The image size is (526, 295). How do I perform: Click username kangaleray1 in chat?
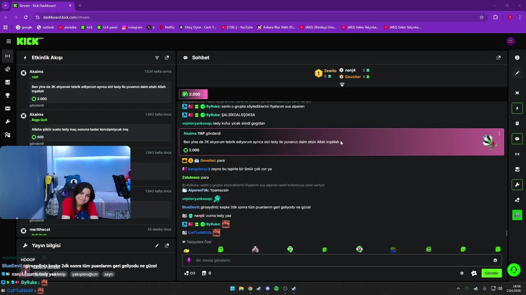[x=199, y=169]
